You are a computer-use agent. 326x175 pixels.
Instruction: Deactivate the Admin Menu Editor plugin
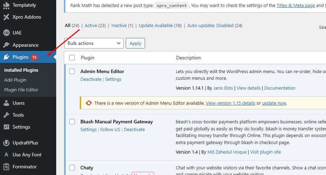point(91,79)
